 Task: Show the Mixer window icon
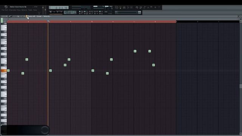132,8
